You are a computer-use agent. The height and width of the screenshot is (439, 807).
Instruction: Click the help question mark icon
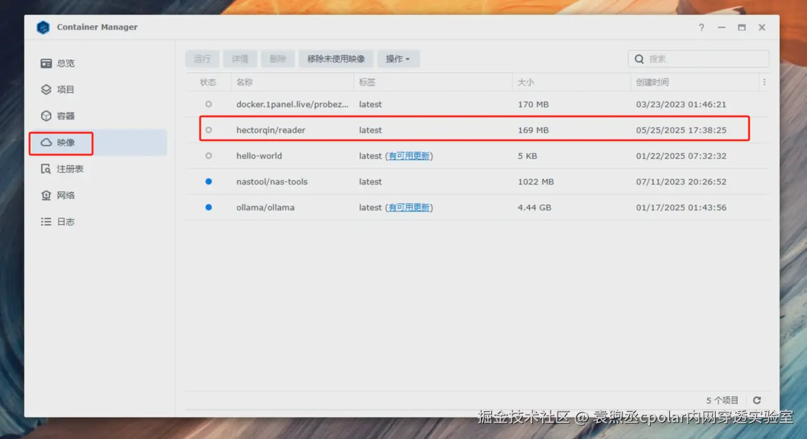[701, 28]
